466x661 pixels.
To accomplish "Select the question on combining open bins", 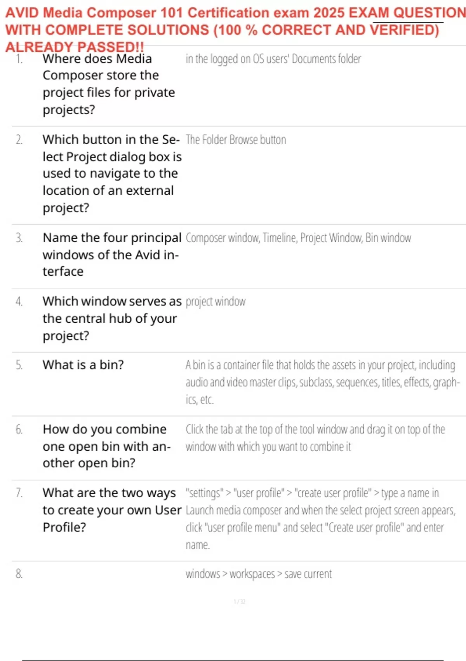I will (106, 446).
